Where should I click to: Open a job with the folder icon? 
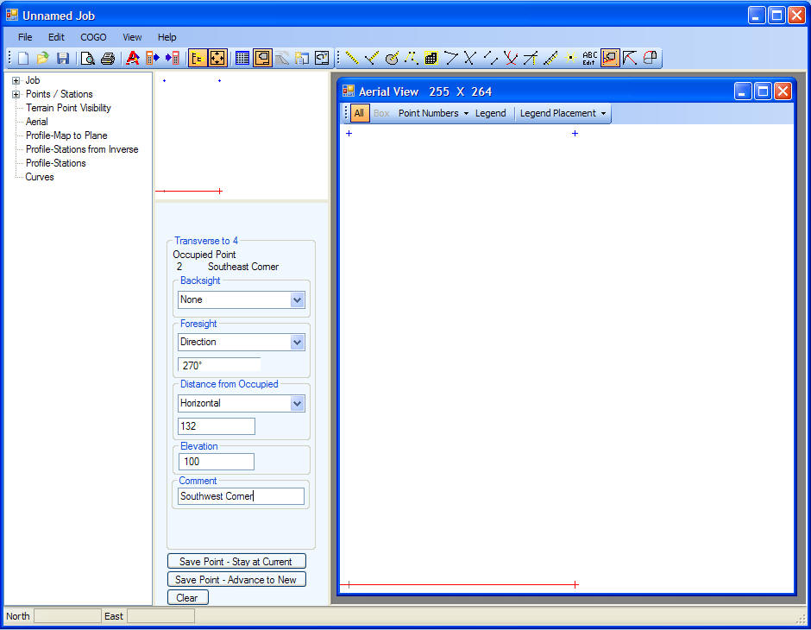click(x=43, y=58)
